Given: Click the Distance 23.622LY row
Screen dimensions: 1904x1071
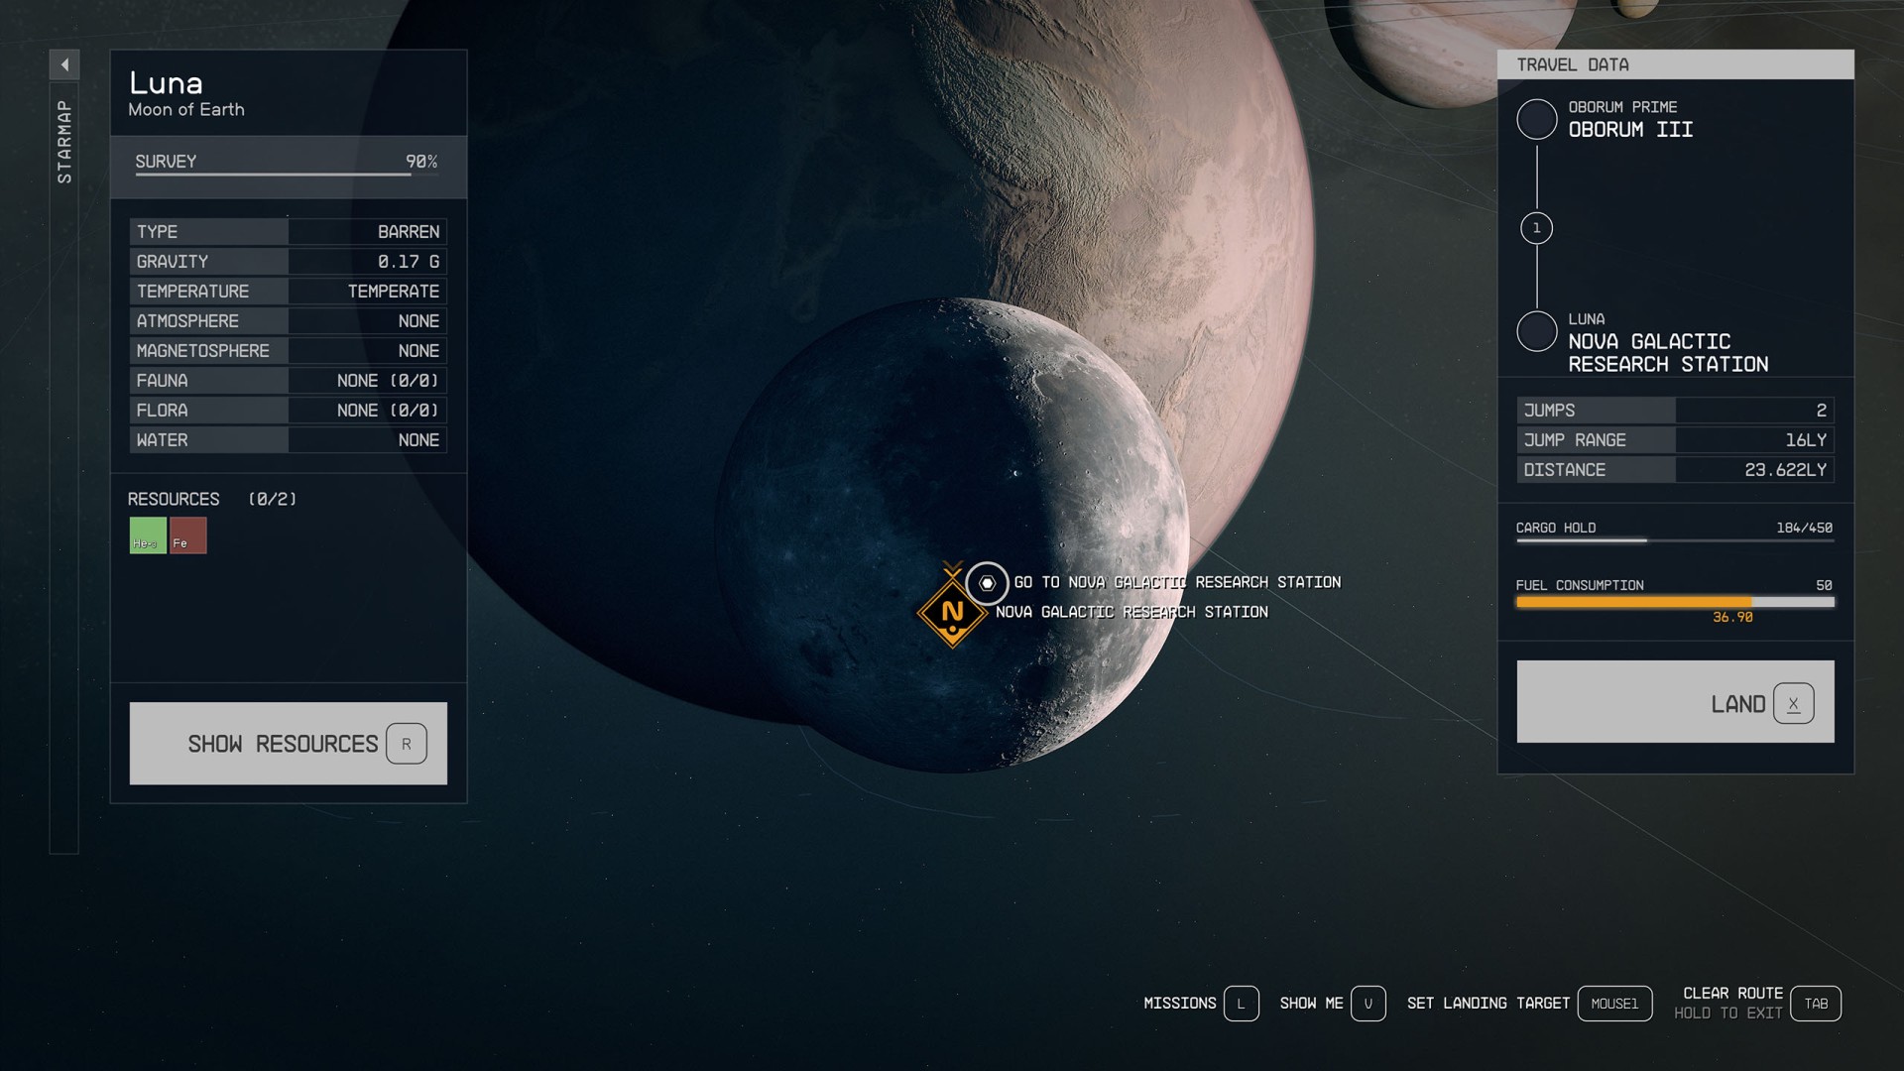Looking at the screenshot, I should click(1675, 470).
